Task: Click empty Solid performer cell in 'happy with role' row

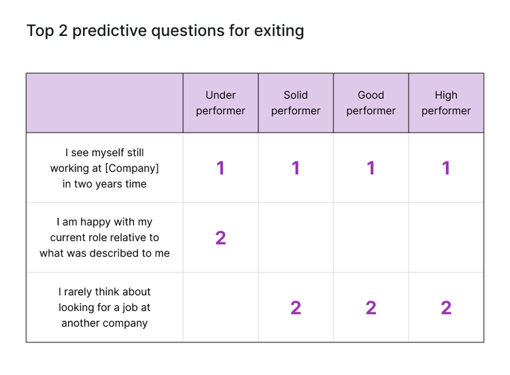Action: click(296, 238)
